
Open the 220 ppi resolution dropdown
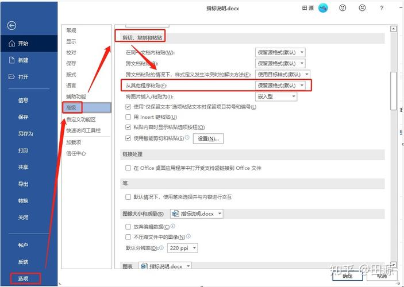coord(182,248)
